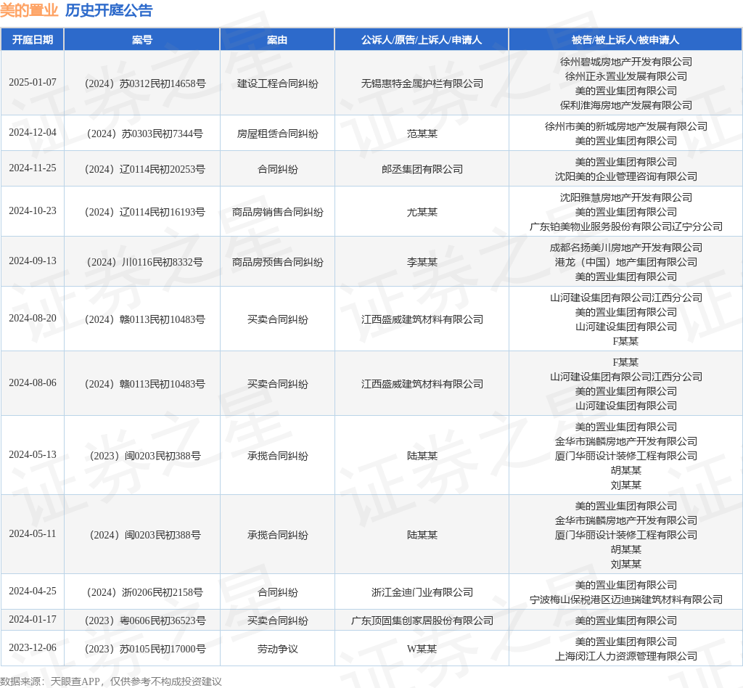The image size is (743, 688).
Task: Click the date cell '2024-04-25'
Action: tap(32, 591)
